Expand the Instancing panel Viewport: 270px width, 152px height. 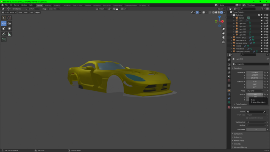[238, 137]
